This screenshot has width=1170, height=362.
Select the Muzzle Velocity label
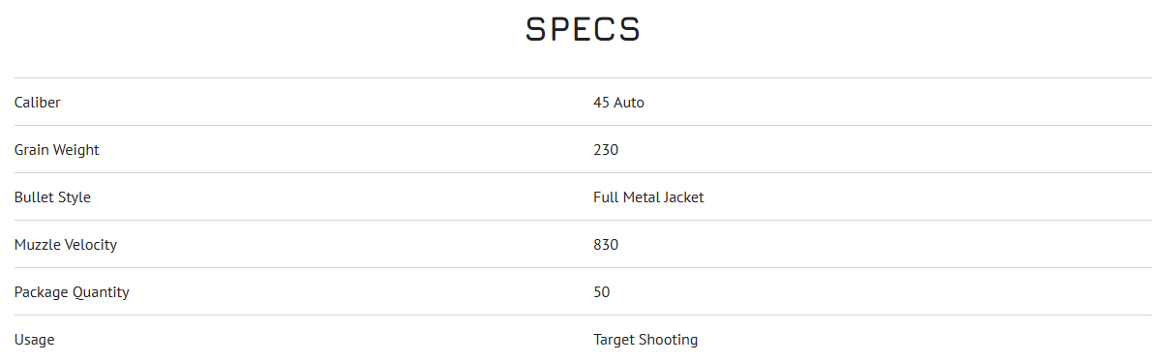pyautogui.click(x=66, y=245)
